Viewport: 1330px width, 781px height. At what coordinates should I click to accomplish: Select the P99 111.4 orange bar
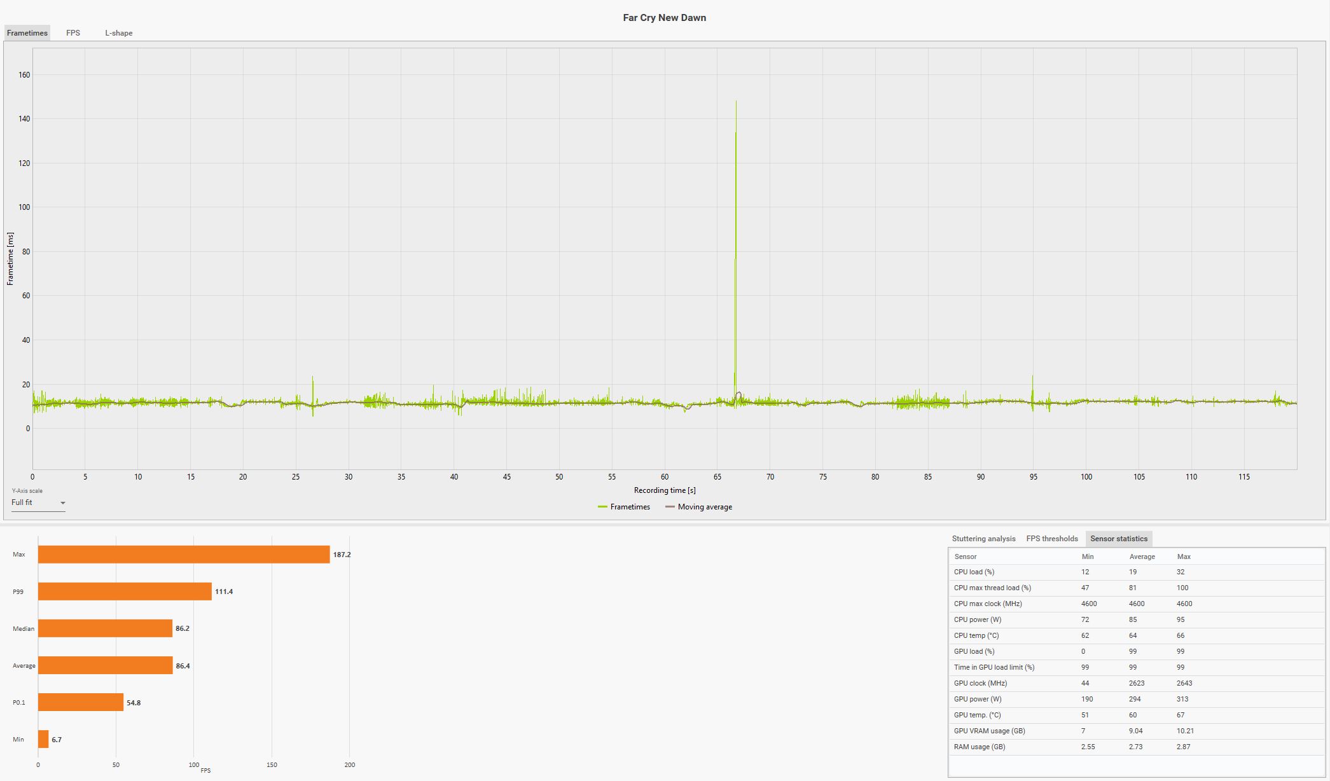125,591
